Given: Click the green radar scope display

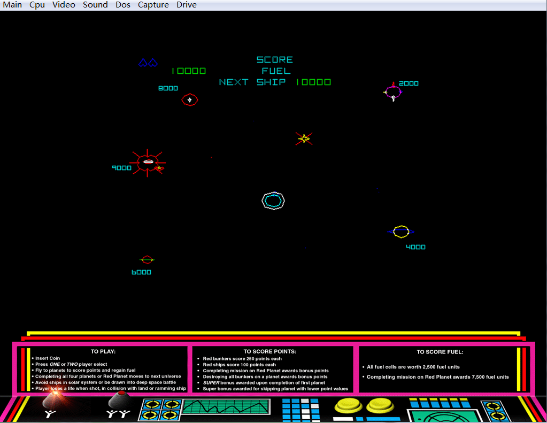Looking at the screenshot, I should pos(444,416).
